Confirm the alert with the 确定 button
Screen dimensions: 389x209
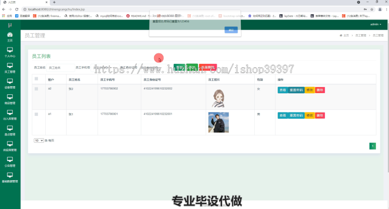click(231, 30)
